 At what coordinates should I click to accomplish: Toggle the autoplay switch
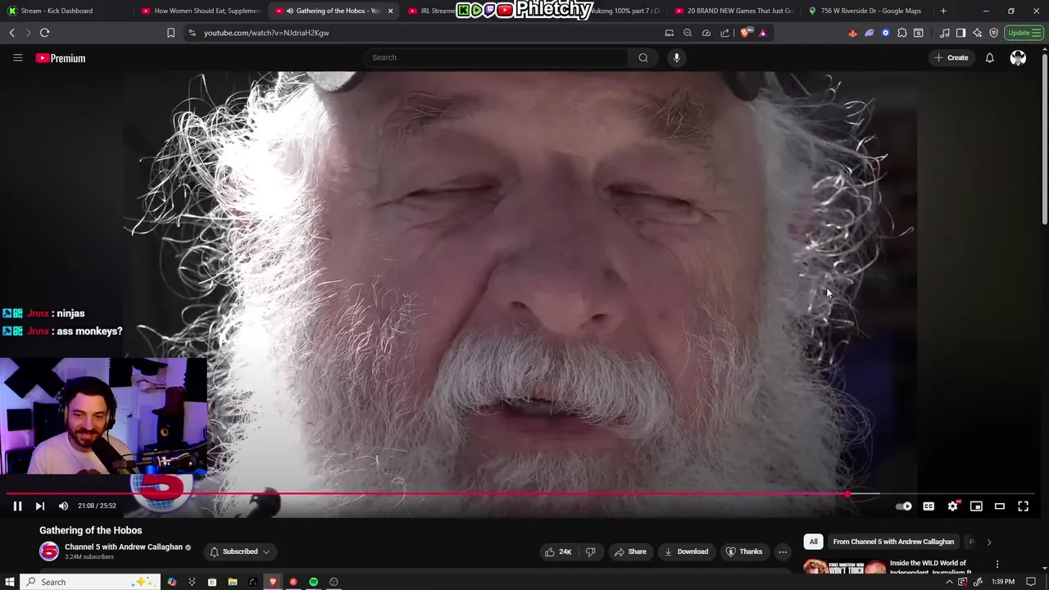903,506
